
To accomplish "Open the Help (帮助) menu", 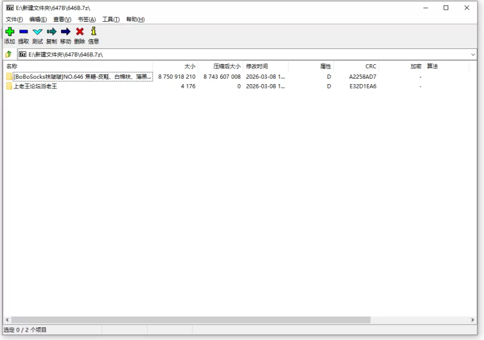I will tap(135, 19).
